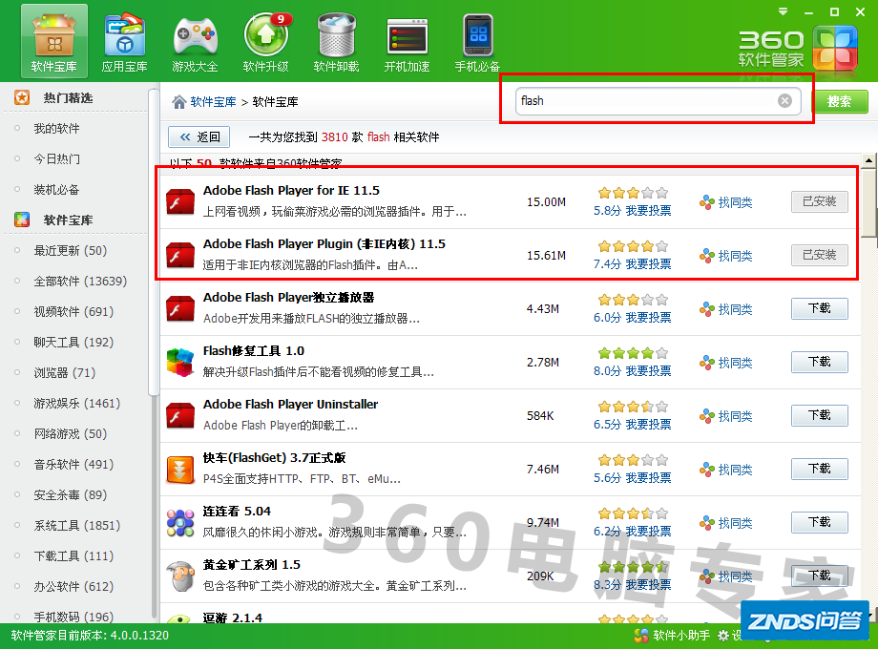
Task: Open the 游戏大全 gamepad icon
Action: (x=196, y=42)
